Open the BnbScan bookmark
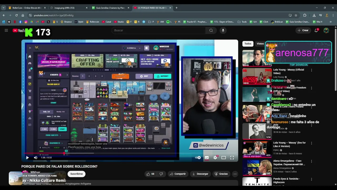Viewport: 337px width, 190px height. pos(277,22)
